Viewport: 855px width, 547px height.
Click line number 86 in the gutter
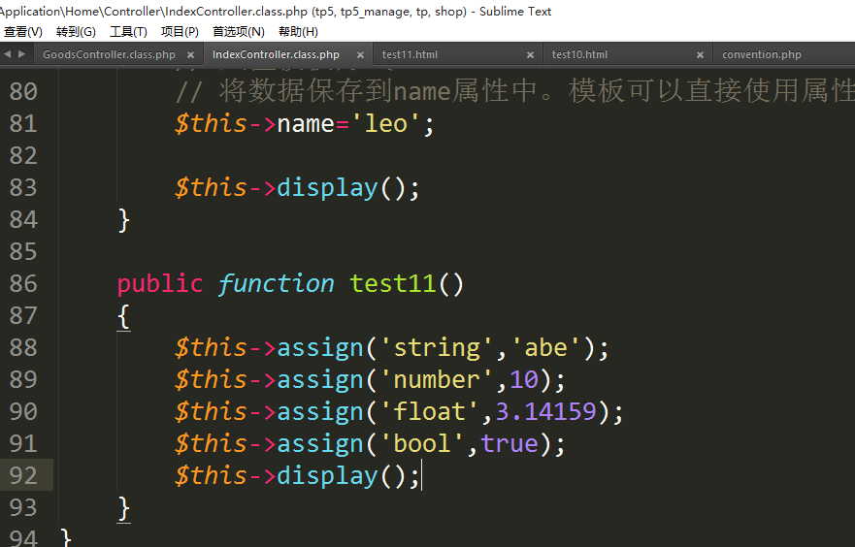[23, 283]
